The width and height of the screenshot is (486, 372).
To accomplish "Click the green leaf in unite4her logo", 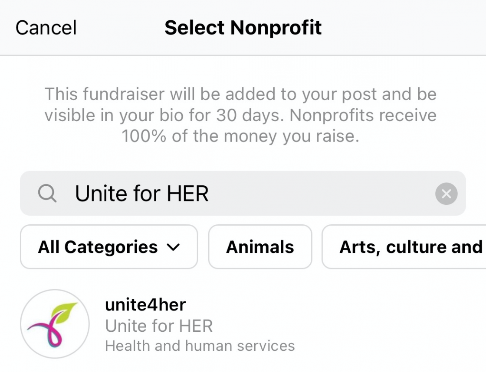I will (x=64, y=312).
